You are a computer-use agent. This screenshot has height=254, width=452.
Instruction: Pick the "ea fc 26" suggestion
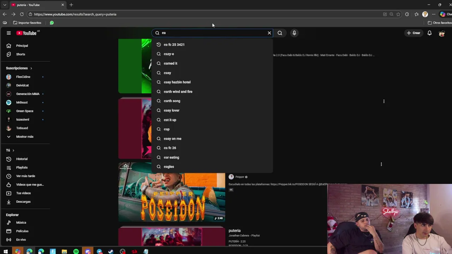click(212, 148)
